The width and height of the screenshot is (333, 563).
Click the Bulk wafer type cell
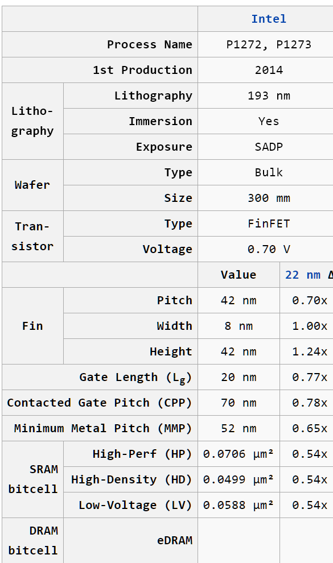pos(269,173)
